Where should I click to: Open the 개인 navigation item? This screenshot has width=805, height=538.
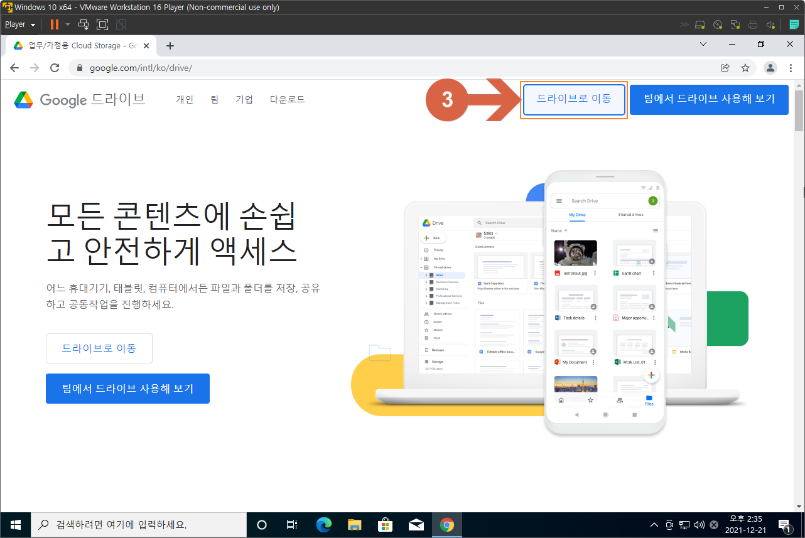(185, 99)
